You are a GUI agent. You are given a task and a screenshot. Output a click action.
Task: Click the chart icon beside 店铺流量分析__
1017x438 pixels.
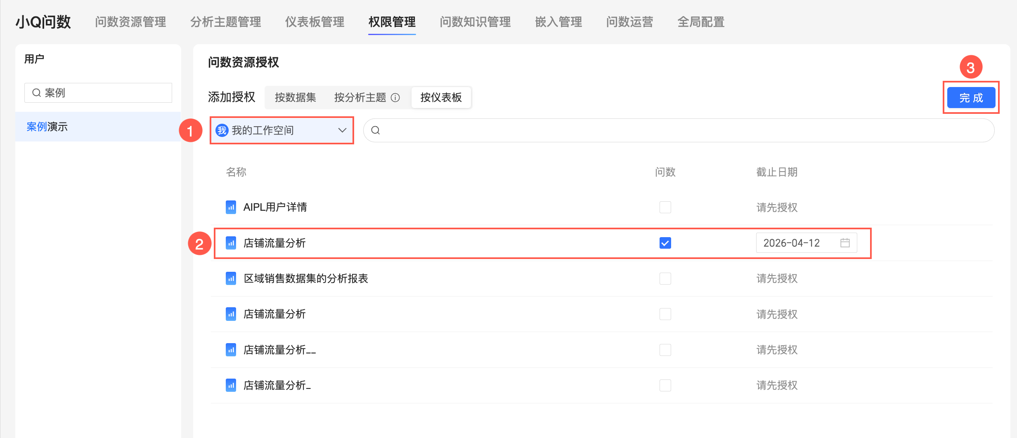(231, 350)
